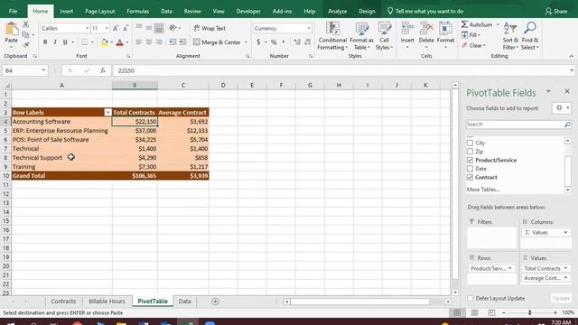Screen dimensions: 578x325
Task: Click the Format cells icon
Action: click(x=445, y=29)
